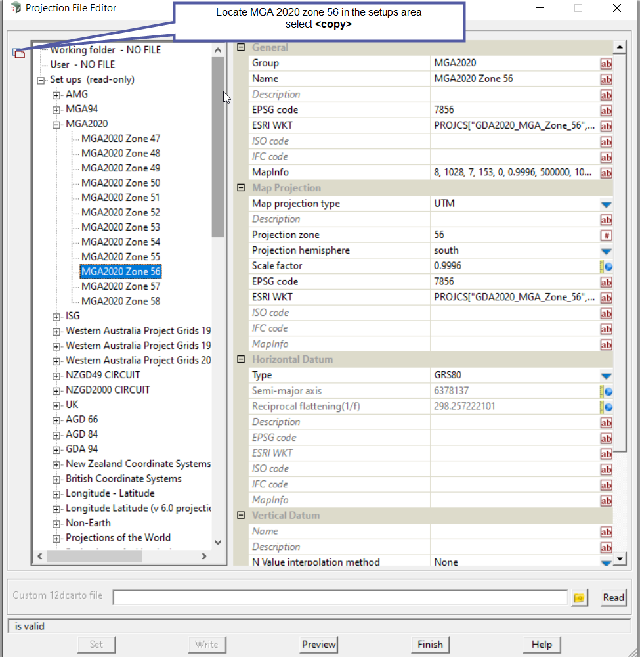640x657 pixels.
Task: Click the tree's horizontal scrollbar thumb
Action: 94,556
